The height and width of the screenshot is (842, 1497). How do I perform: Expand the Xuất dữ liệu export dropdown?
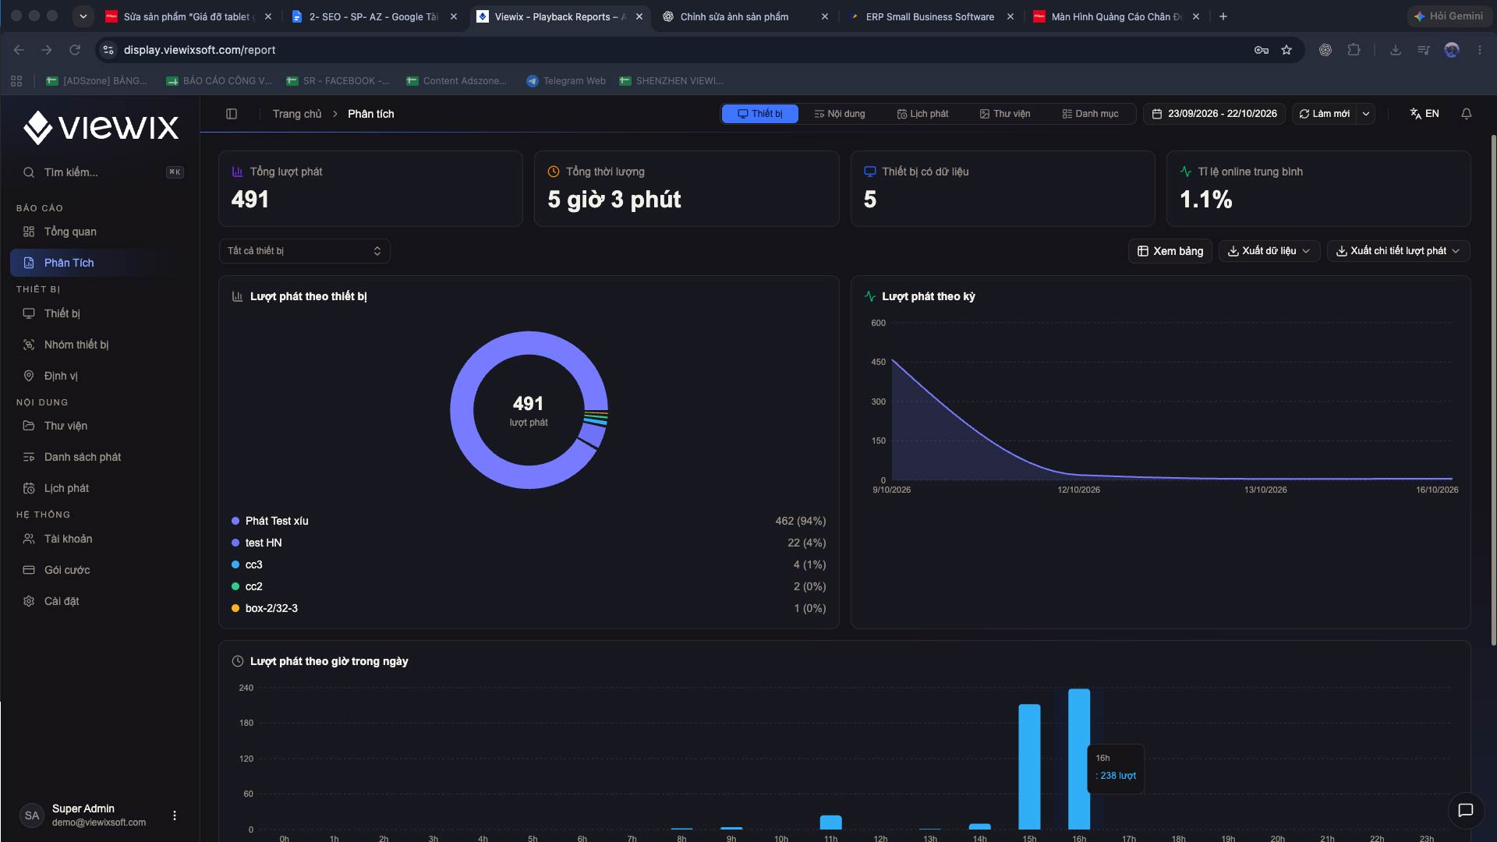point(1269,251)
